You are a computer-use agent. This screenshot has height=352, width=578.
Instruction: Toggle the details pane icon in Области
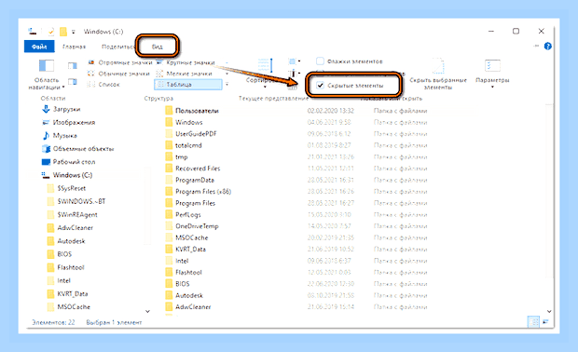(73, 82)
